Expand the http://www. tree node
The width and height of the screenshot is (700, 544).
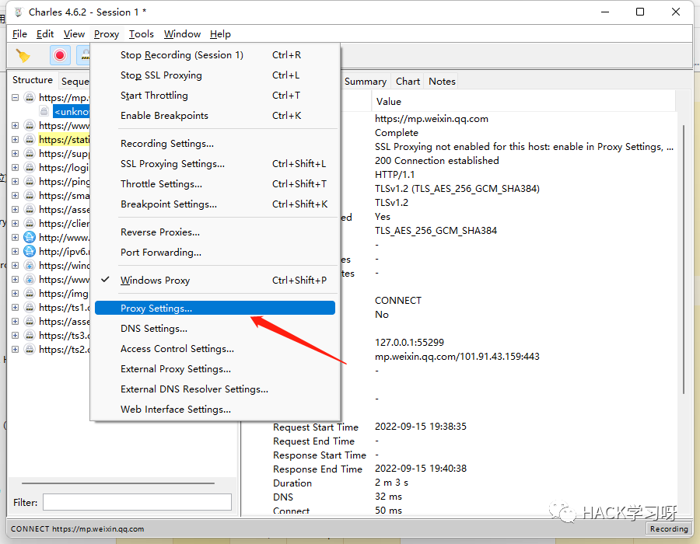pyautogui.click(x=16, y=237)
